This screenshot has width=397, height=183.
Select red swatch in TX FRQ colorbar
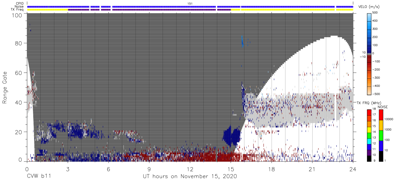coord(370,113)
